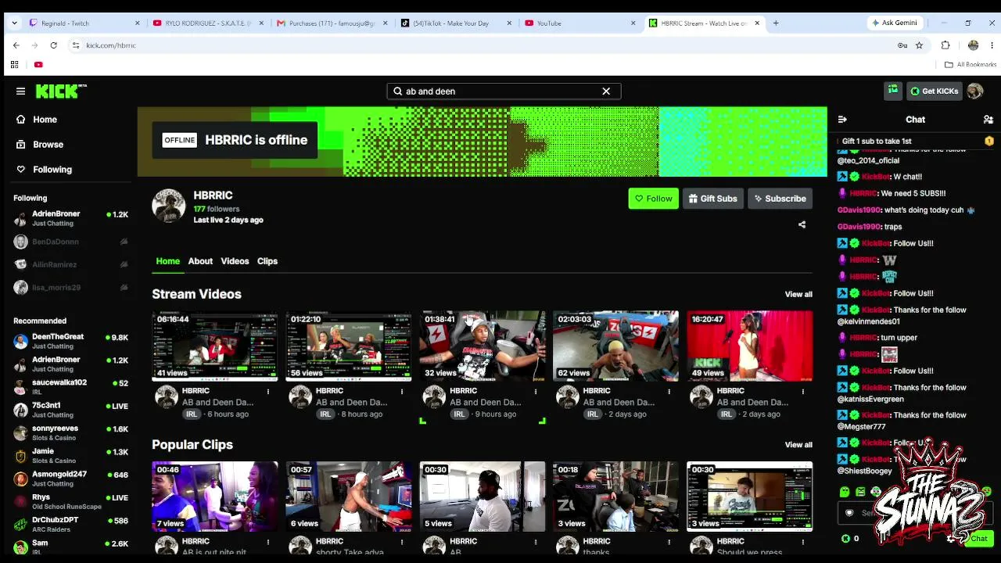Switch to the About tab

tap(200, 261)
